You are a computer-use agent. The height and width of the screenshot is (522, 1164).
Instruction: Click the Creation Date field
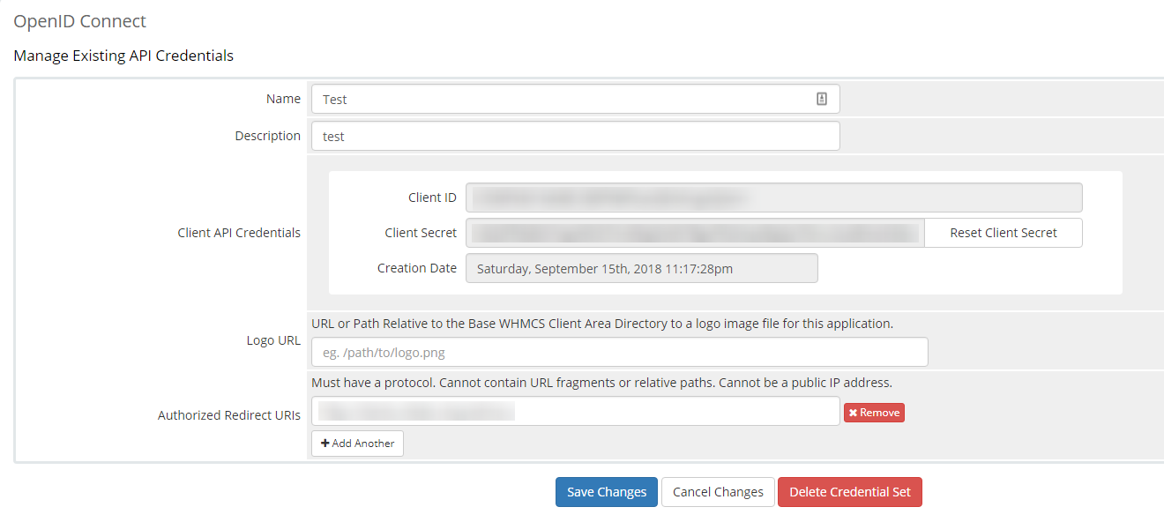tap(641, 268)
